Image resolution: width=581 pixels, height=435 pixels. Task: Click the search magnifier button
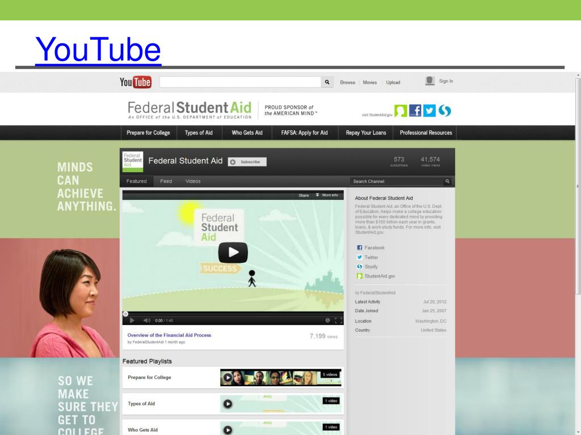[327, 82]
